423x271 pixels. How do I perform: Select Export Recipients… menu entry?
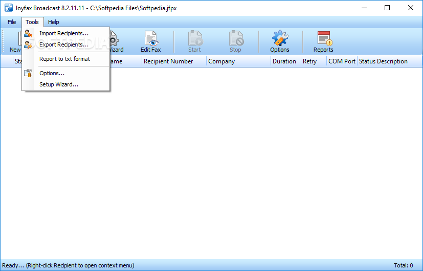[x=66, y=44]
